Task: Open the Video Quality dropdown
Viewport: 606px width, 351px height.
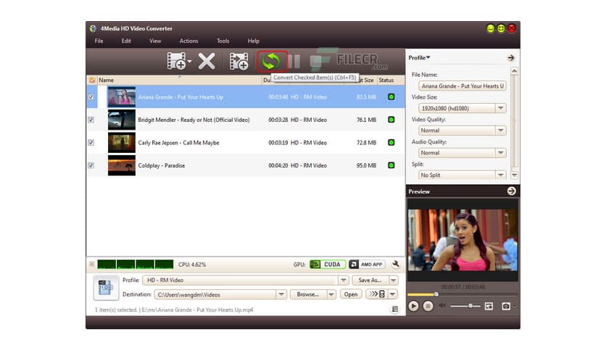Action: point(462,131)
